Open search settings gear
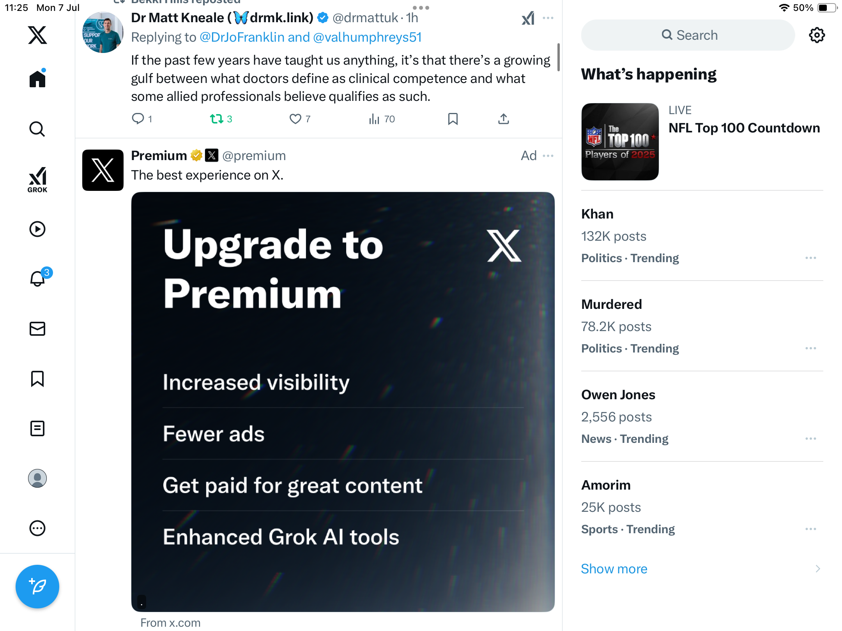This screenshot has width=842, height=631. (817, 35)
